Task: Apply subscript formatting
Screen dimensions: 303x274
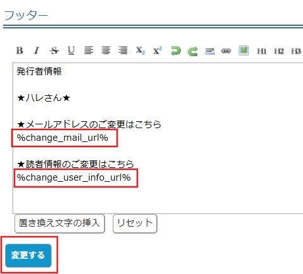Action: point(140,51)
